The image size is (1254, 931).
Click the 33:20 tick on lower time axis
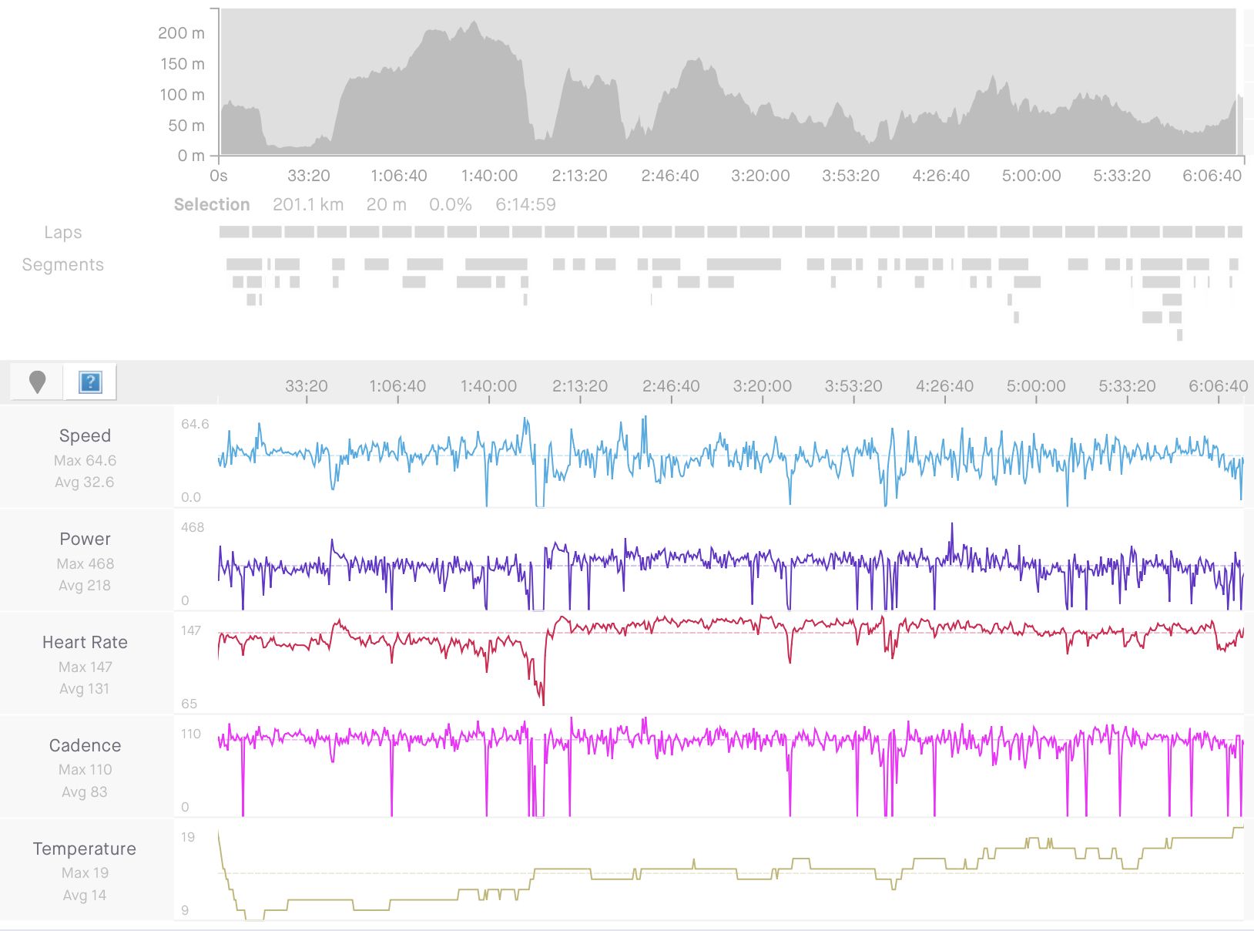point(307,386)
